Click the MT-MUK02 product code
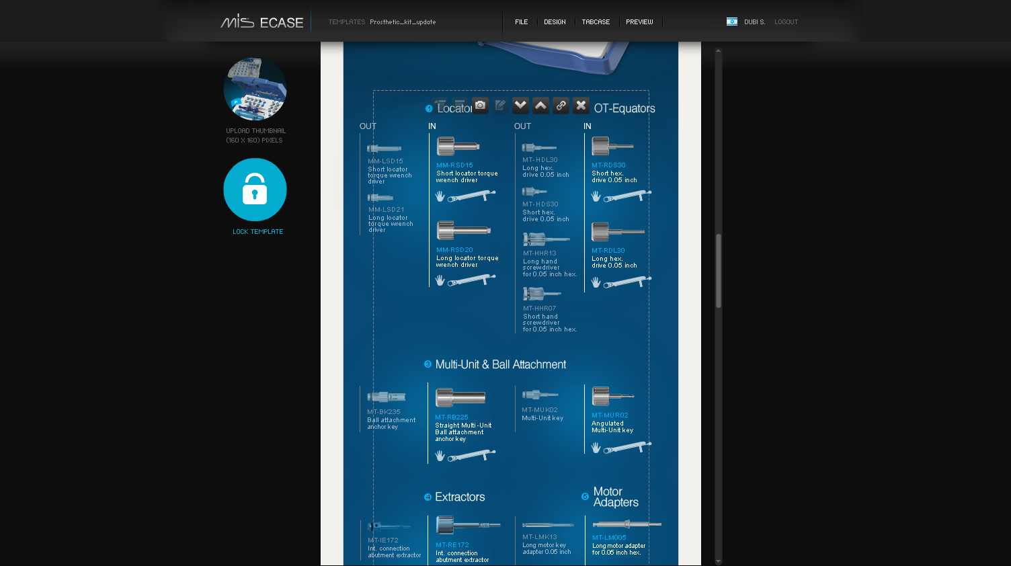Viewport: 1011px width, 566px height. pyautogui.click(x=540, y=410)
